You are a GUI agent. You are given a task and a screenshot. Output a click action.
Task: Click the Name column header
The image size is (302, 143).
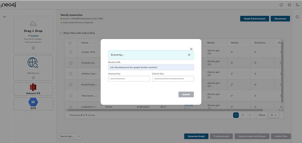click(85, 43)
